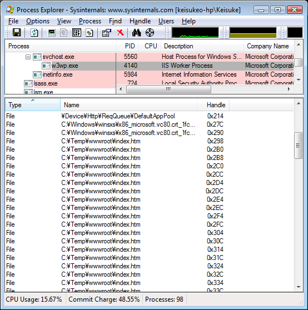
Task: Open the Handle menu
Action: tap(140, 21)
